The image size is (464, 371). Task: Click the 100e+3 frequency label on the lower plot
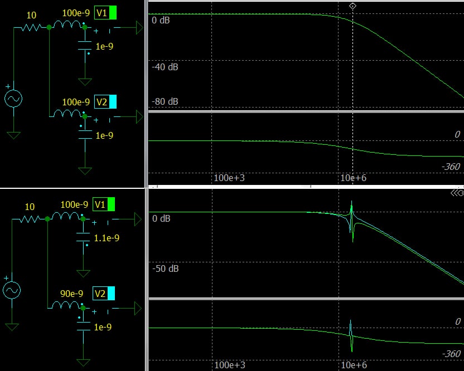230,365
